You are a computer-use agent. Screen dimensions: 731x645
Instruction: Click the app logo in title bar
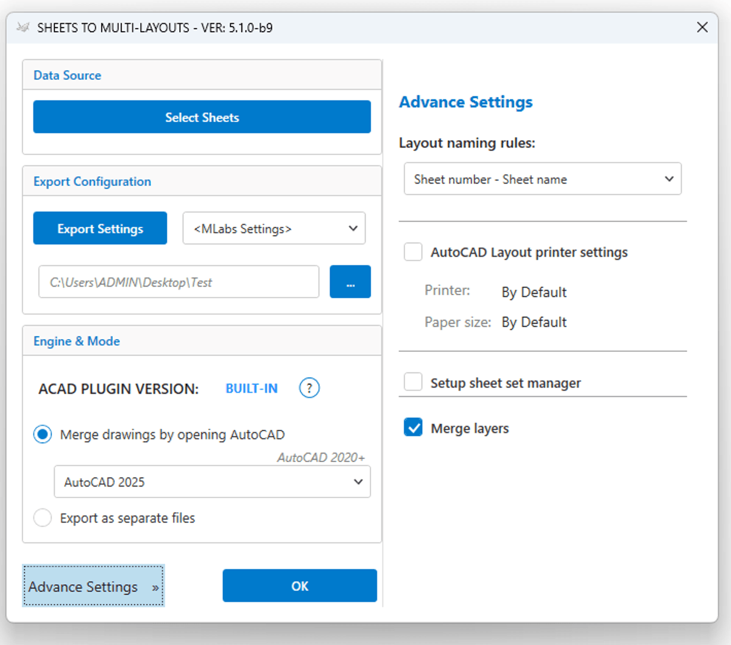point(23,27)
